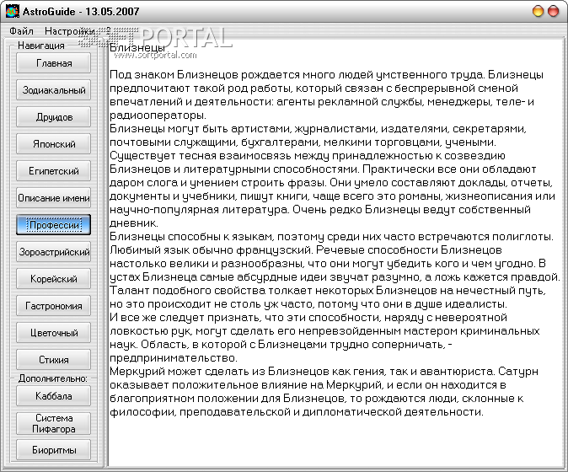
Task: Click the "Навигация" group label
Action: tap(41, 46)
